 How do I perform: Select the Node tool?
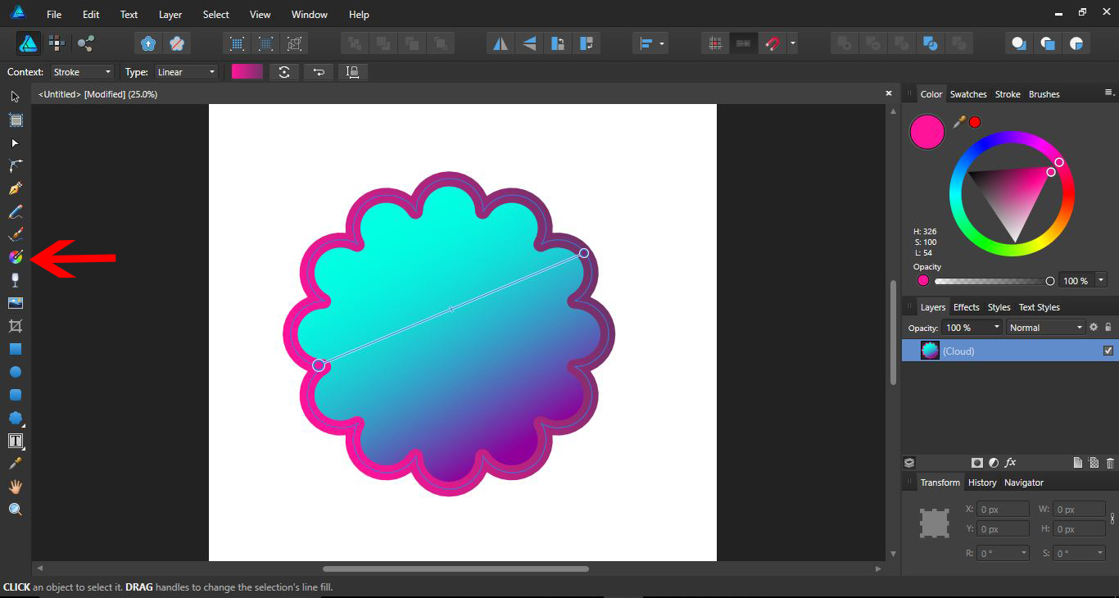[15, 143]
